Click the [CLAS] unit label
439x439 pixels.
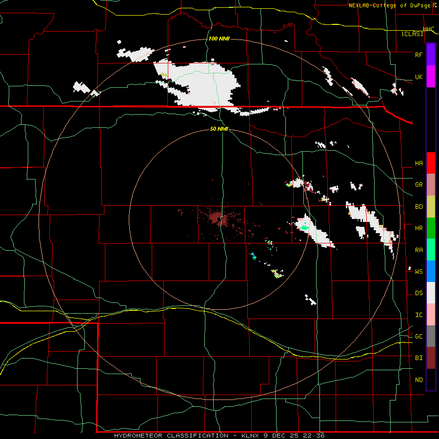point(412,34)
